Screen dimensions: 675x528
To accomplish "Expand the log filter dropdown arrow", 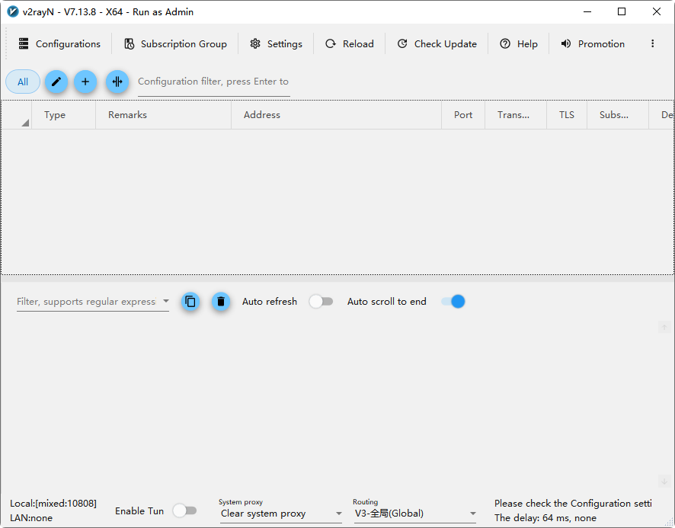I will coord(166,301).
